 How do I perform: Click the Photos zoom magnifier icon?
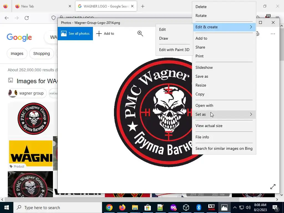[140, 34]
